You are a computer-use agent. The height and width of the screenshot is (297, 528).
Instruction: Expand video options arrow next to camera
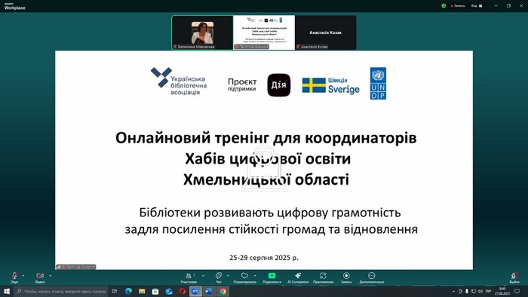point(51,276)
